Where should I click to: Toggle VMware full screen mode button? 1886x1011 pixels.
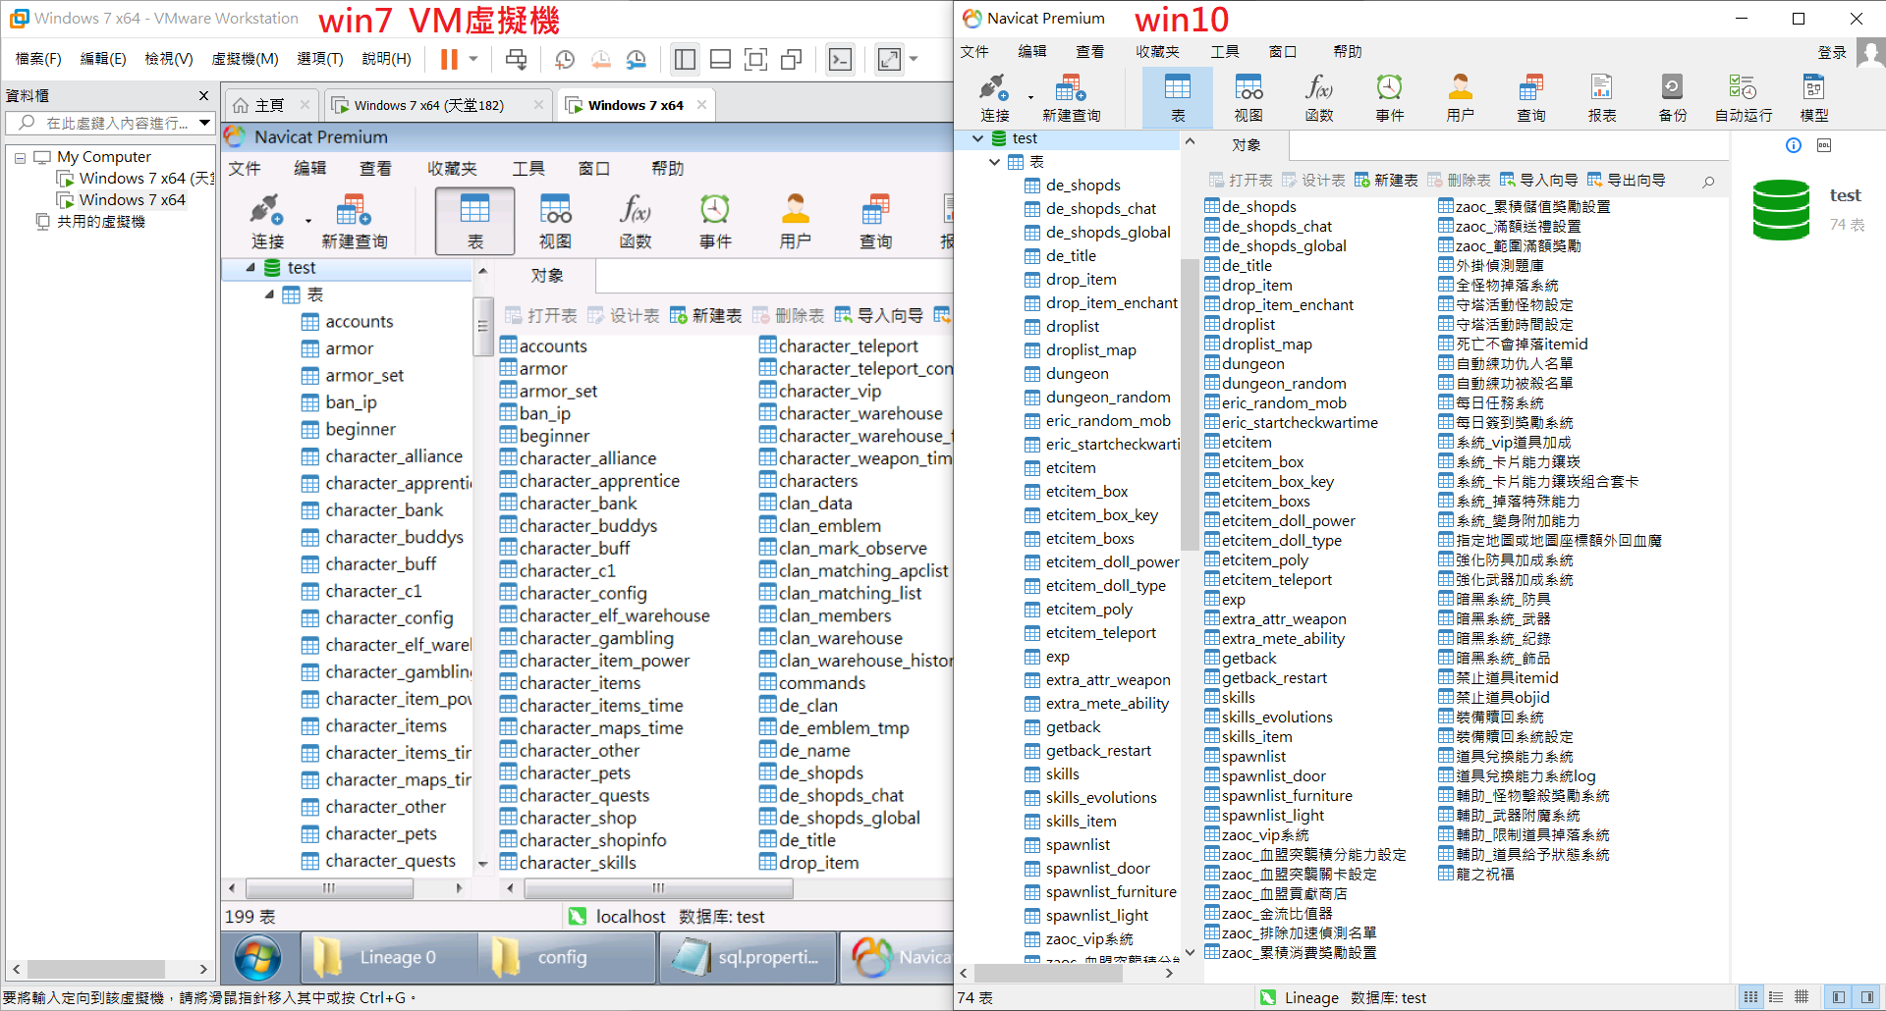[755, 60]
